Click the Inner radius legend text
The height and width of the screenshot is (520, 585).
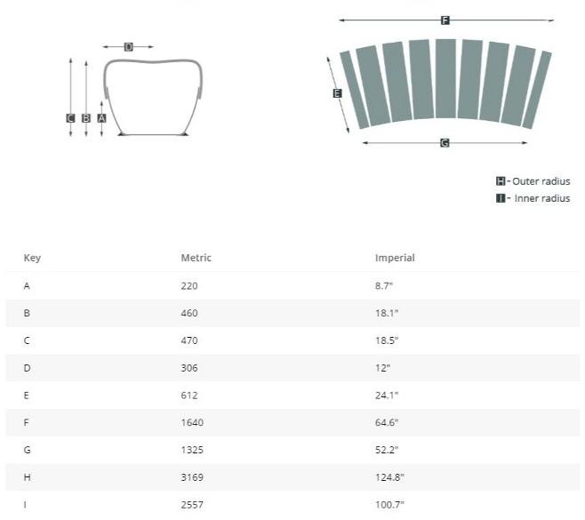coord(542,198)
